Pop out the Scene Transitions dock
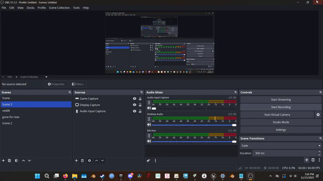Image resolution: width=323 pixels, height=181 pixels. point(320,138)
